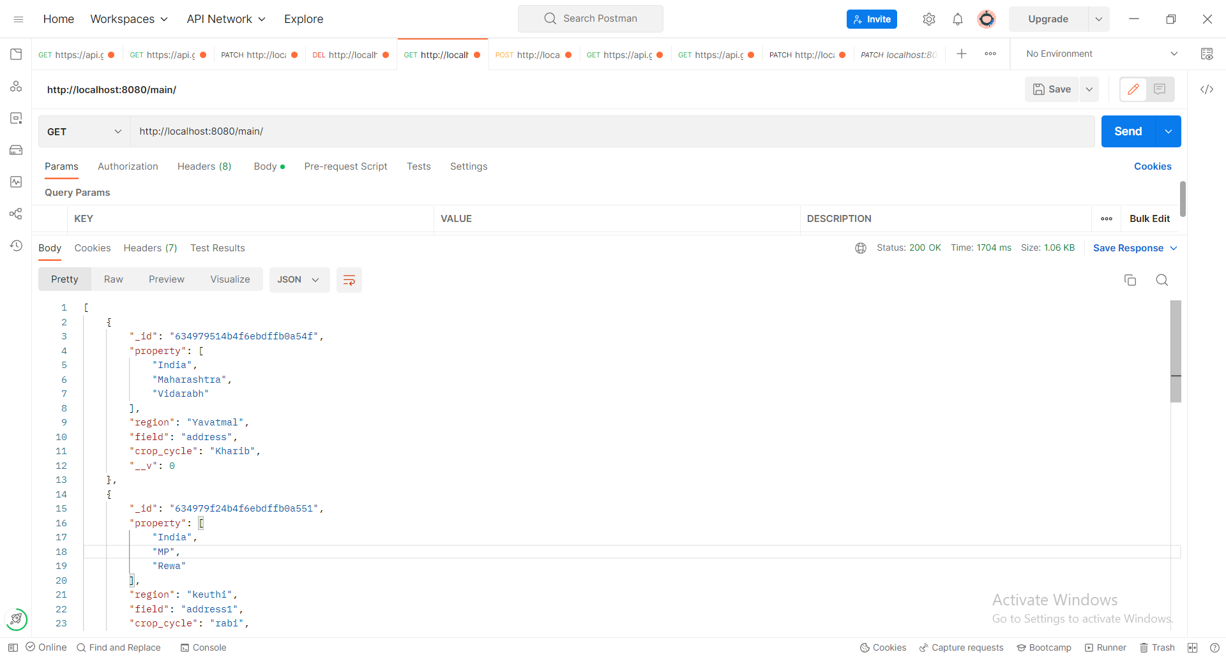Open the code snippet generator
This screenshot has width=1226, height=657.
[x=1207, y=89]
